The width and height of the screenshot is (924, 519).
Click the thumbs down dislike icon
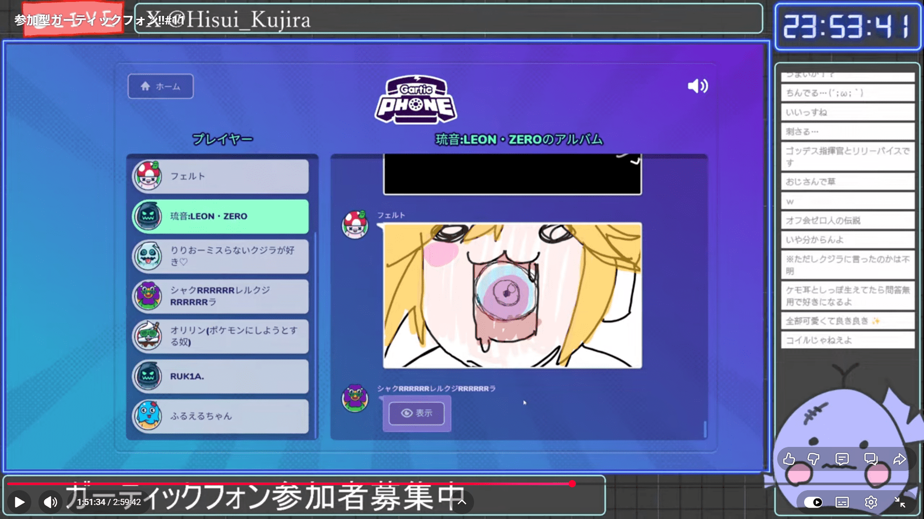[x=813, y=459]
